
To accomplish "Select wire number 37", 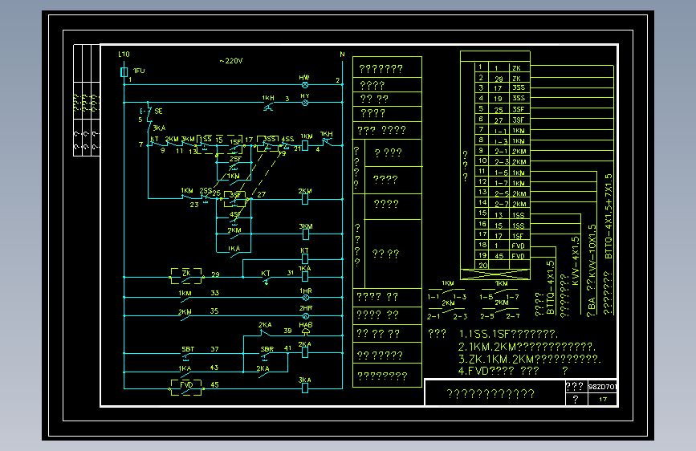I will tap(215, 349).
